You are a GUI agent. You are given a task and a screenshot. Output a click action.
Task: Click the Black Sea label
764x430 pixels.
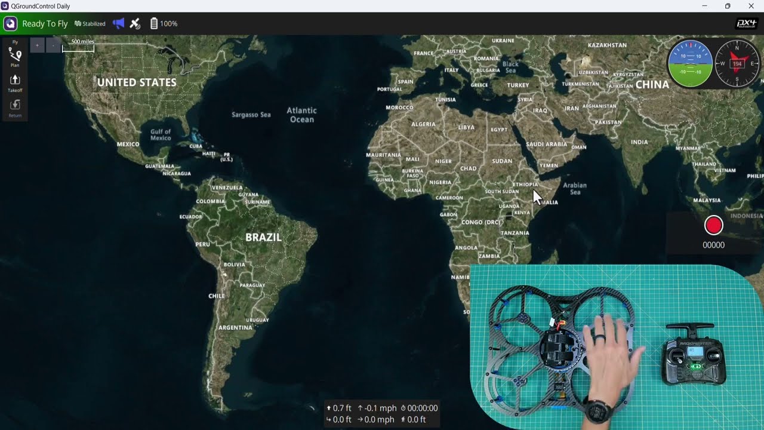(x=511, y=67)
